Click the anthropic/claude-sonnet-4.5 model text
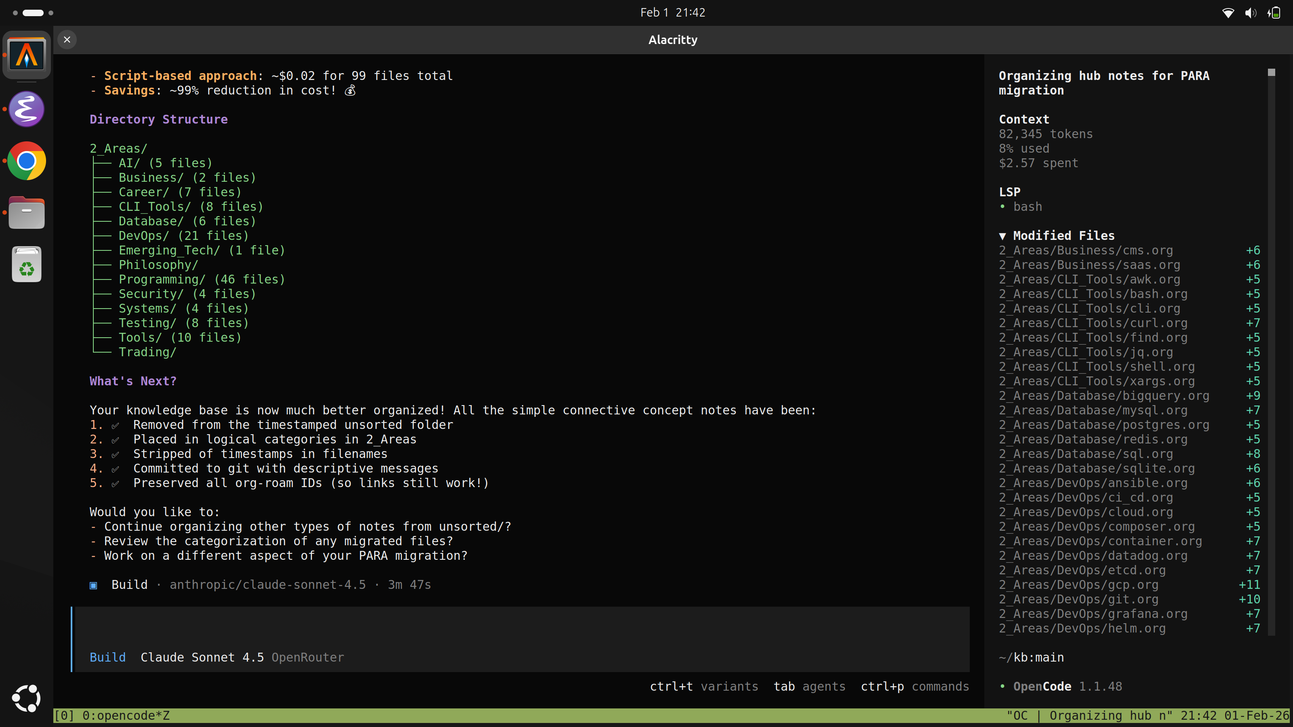The image size is (1293, 727). point(267,585)
